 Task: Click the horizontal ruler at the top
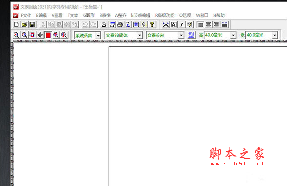[150, 41]
